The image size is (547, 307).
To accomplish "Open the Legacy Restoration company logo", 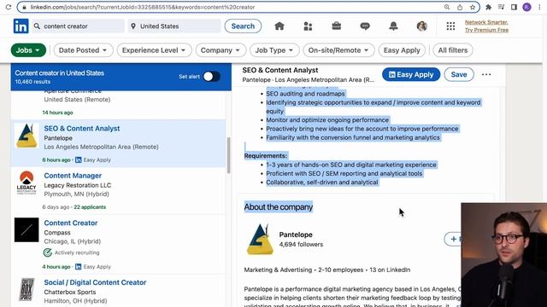I will [x=26, y=182].
